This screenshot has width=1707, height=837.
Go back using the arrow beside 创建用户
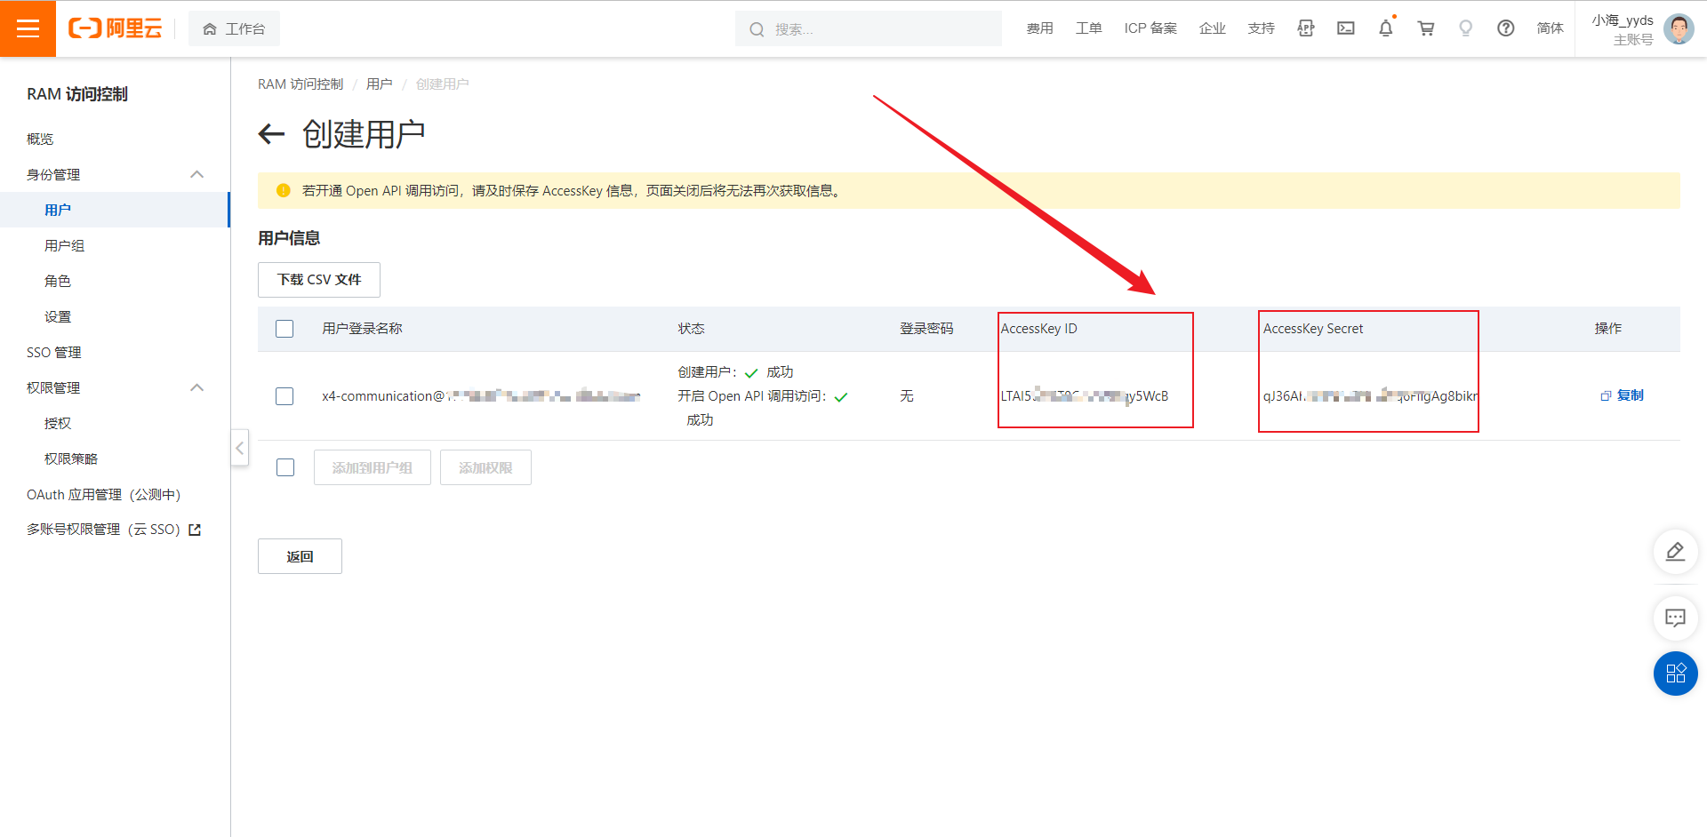(271, 134)
